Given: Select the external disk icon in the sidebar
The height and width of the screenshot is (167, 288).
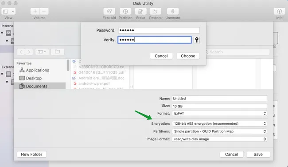Looking at the screenshot, I should click(x=8, y=74).
